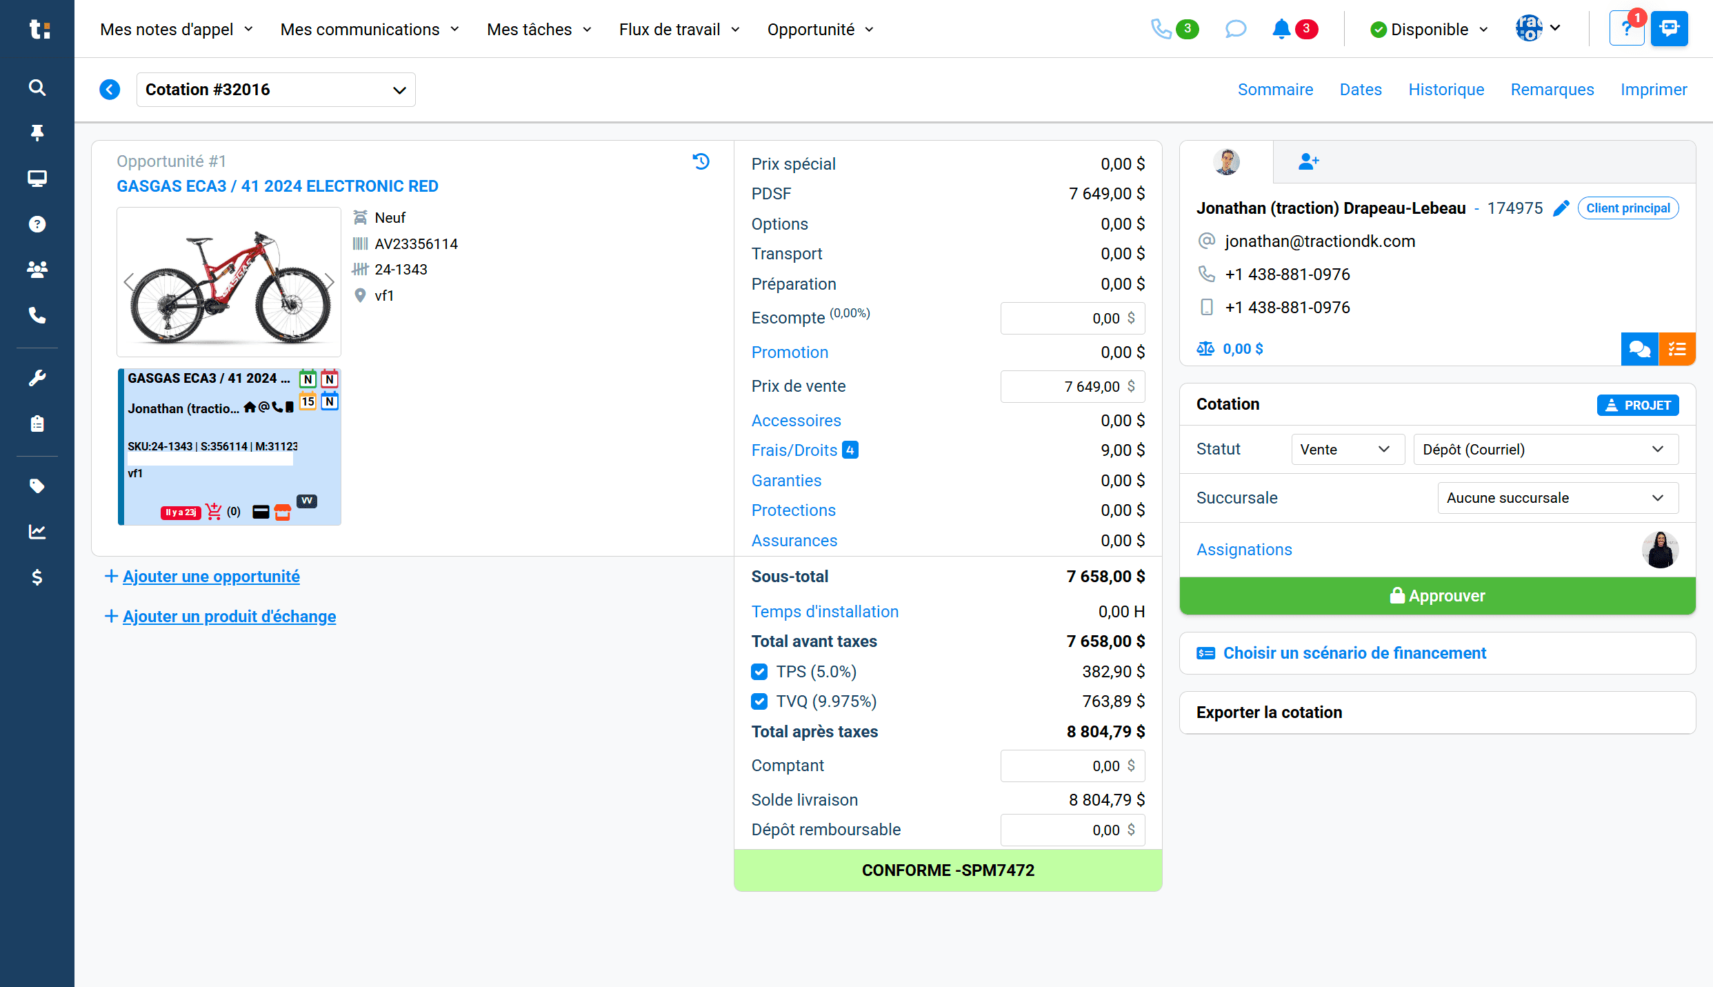The width and height of the screenshot is (1713, 987).
Task: Select the client photo tab
Action: 1226,162
